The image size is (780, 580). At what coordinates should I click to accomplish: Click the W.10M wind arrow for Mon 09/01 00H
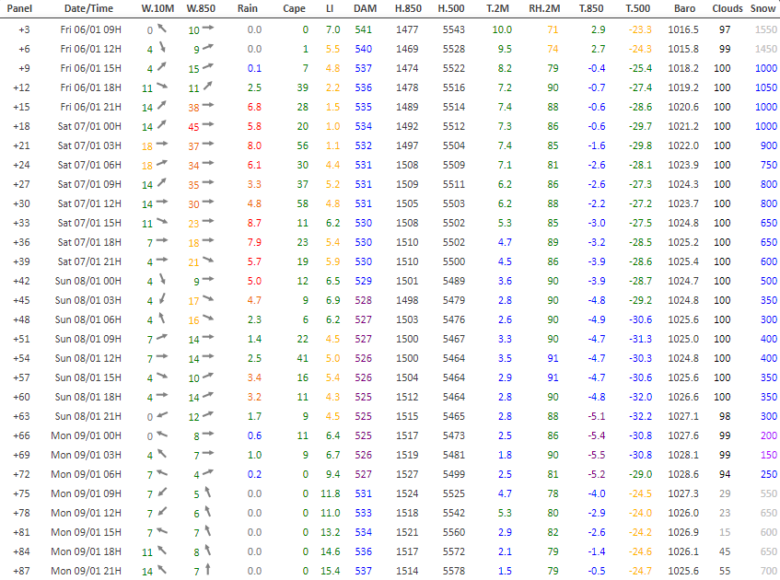pos(162,435)
